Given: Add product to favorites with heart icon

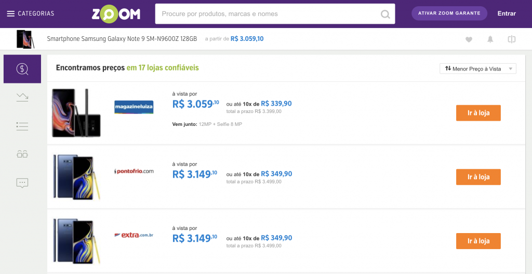Looking at the screenshot, I should pos(469,39).
